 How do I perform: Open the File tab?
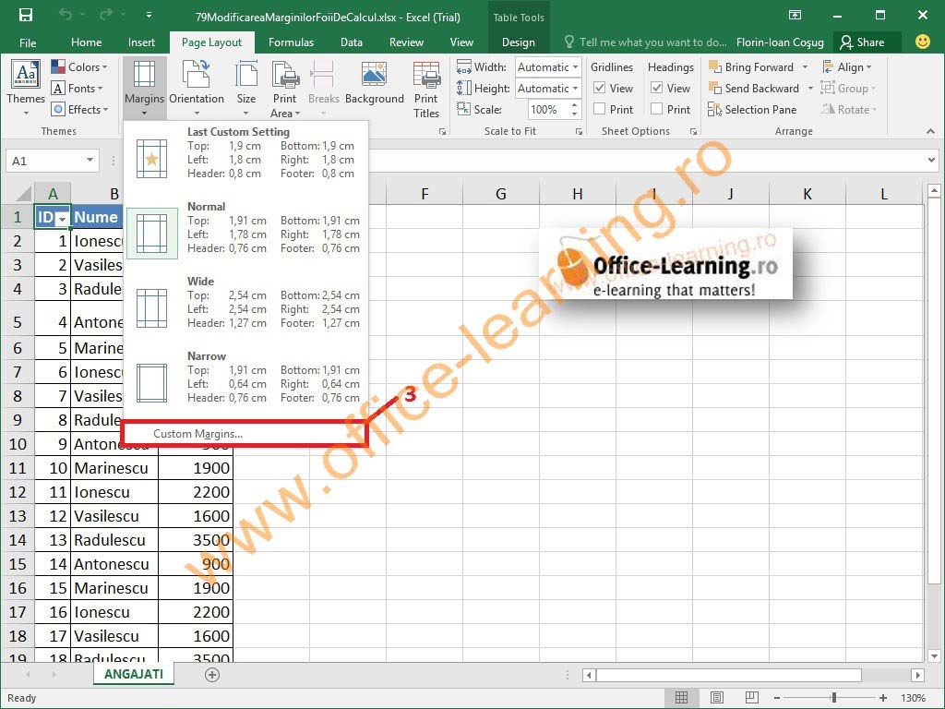[28, 42]
